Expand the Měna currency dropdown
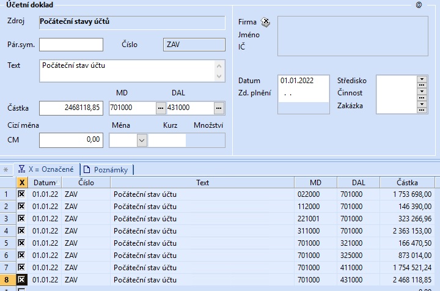The width and height of the screenshot is (440, 291). 142,140
